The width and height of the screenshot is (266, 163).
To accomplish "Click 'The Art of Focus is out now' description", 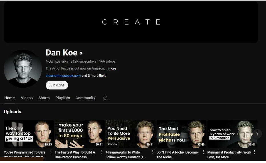I will click(75, 69).
